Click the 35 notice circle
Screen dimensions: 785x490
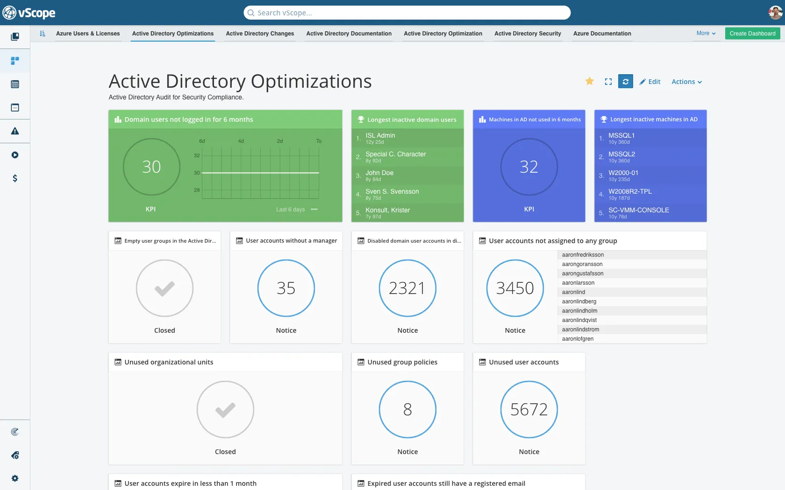(286, 288)
